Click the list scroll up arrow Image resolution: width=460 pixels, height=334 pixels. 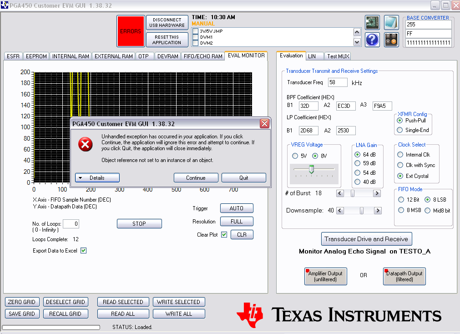click(x=357, y=32)
